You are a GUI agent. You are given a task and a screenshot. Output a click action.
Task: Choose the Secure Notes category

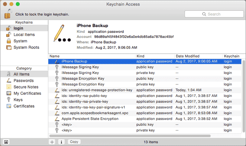tap(24, 87)
